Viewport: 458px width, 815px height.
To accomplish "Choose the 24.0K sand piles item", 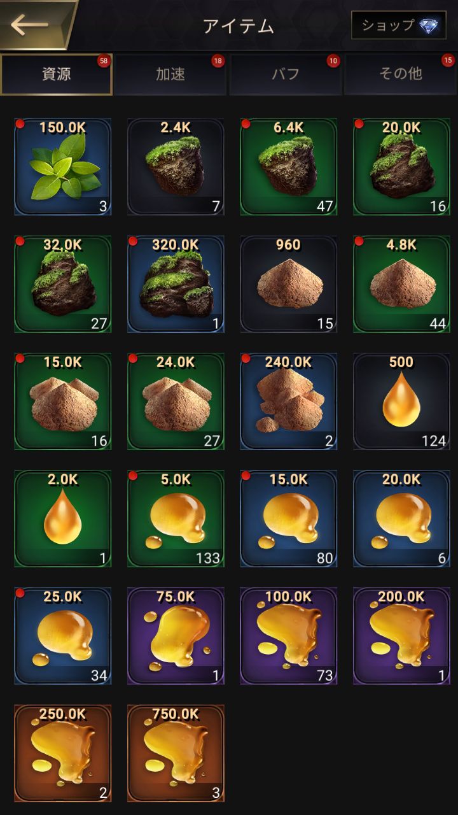I will click(176, 401).
